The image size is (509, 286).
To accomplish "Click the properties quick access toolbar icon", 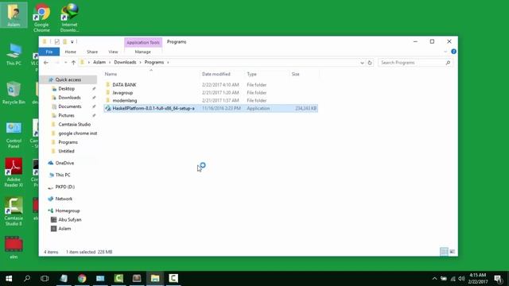I will [x=56, y=41].
